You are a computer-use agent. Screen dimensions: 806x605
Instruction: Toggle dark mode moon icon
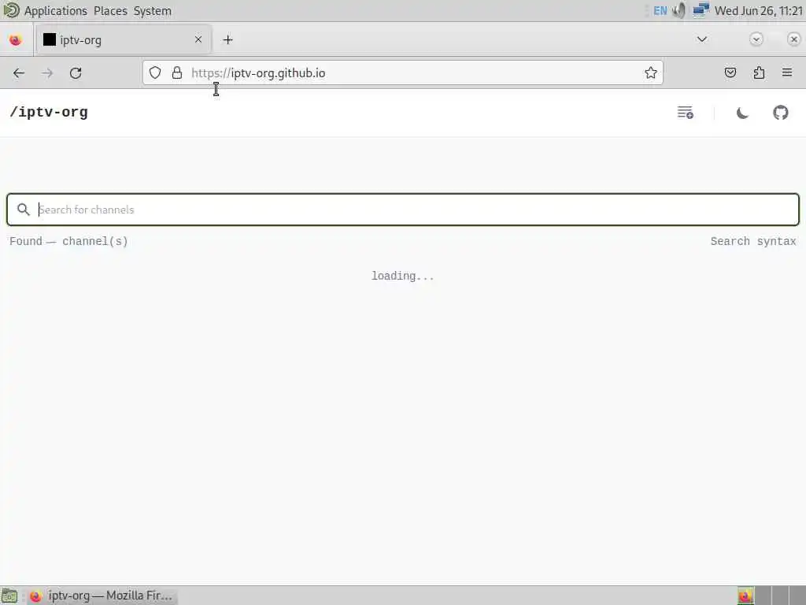[741, 113]
